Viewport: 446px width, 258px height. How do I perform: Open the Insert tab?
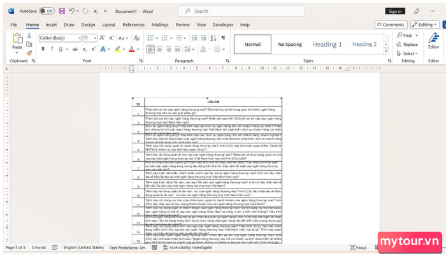(x=51, y=25)
